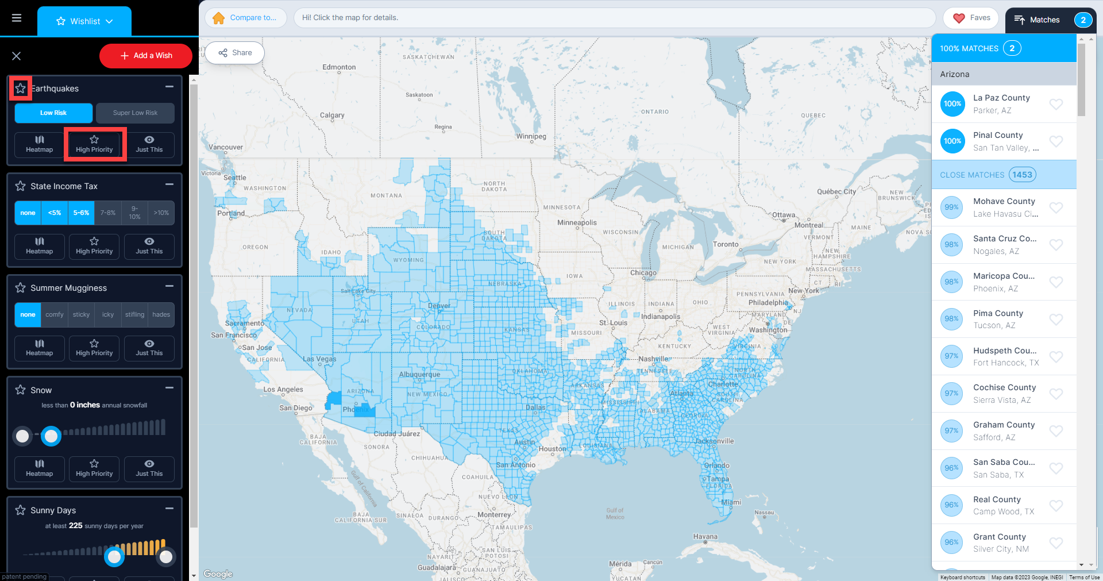Mark Summer Mugginess as High Priority

coord(94,348)
